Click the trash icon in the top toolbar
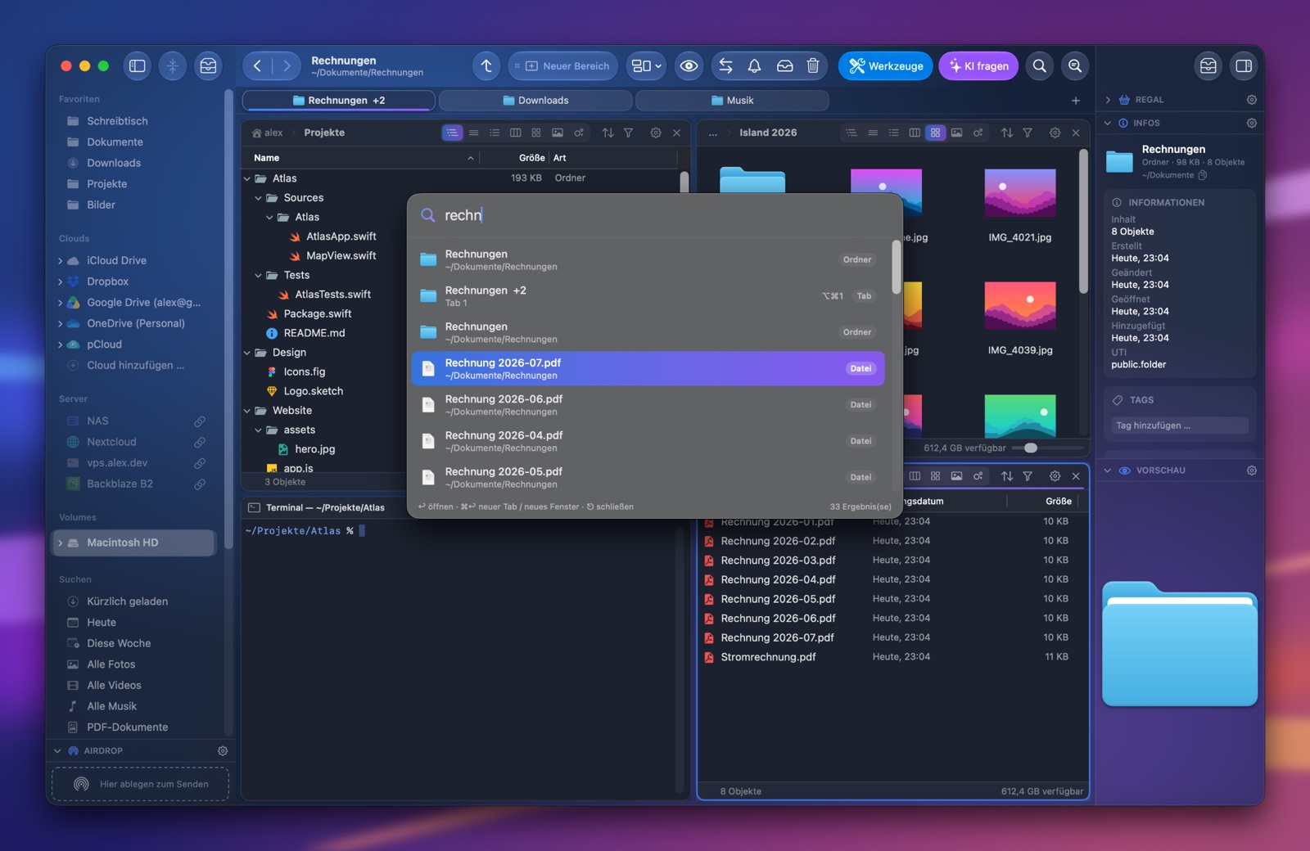Image resolution: width=1310 pixels, height=851 pixels. (x=813, y=66)
